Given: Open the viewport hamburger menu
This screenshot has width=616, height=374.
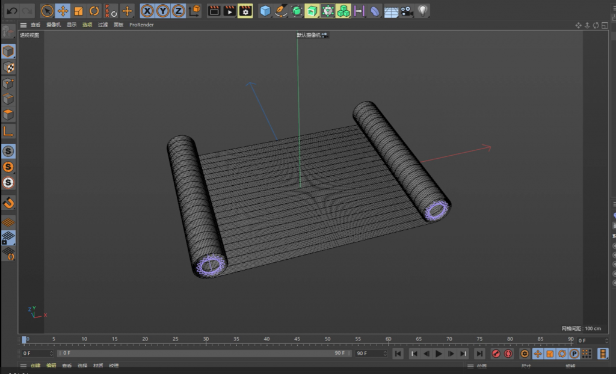Looking at the screenshot, I should (x=23, y=25).
